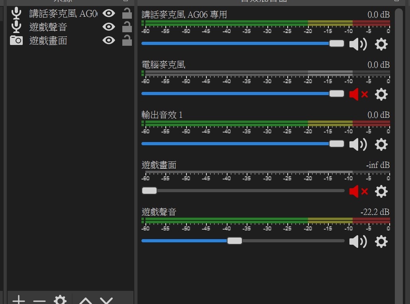Screen dimensions: 410x304
Task: Adjust volume slider for 遊戲畫面 channel
Action: coord(243,191)
